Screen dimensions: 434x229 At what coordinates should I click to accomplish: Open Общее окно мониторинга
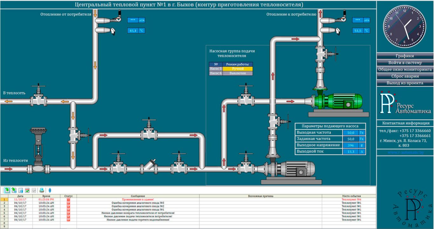[405, 69]
